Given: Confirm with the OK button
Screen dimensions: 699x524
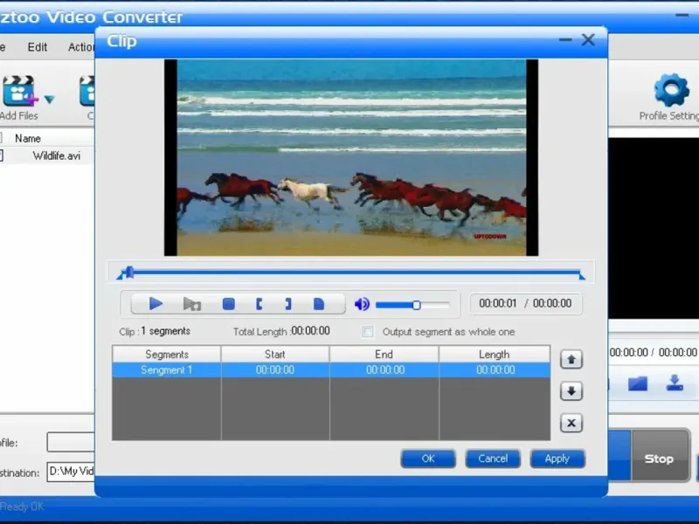Looking at the screenshot, I should coord(428,458).
